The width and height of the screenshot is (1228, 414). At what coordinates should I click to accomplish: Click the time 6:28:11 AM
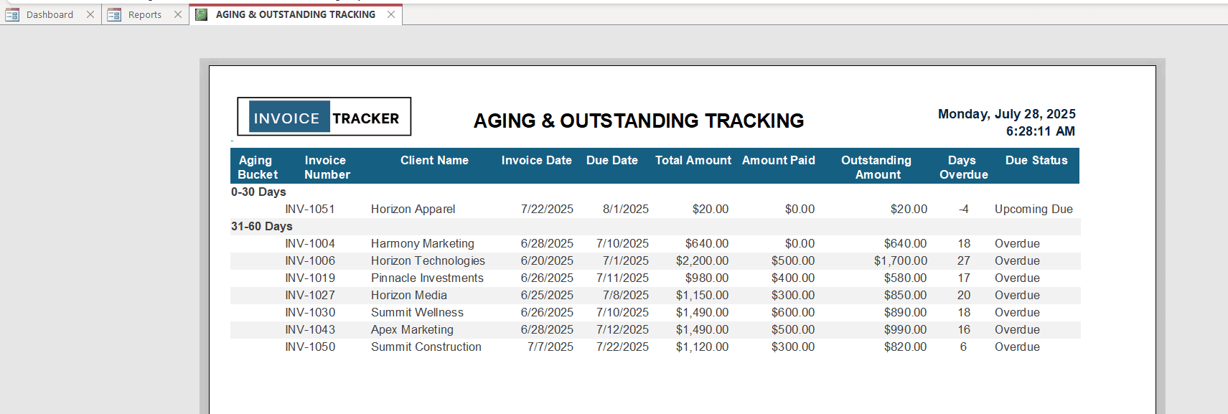point(1040,131)
